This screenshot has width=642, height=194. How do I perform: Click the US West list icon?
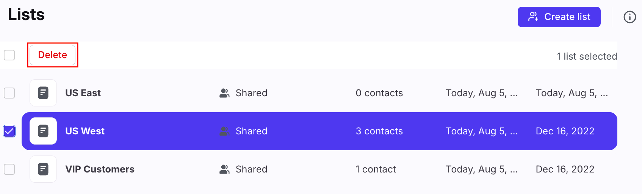[43, 131]
